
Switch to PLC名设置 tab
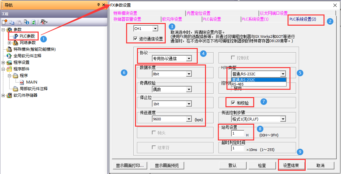point(212,19)
